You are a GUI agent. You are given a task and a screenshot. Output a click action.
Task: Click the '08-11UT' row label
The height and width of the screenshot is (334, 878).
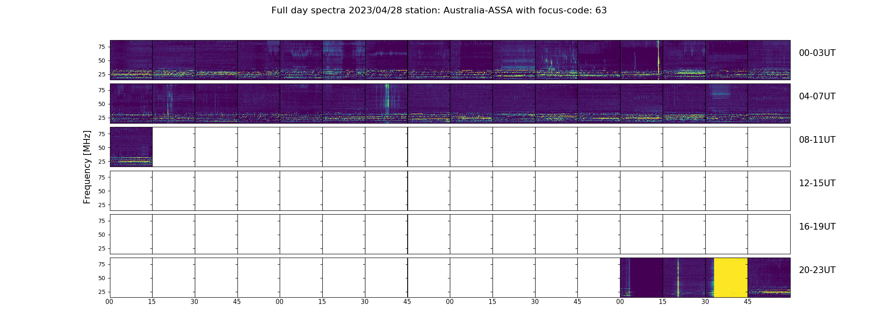(817, 140)
